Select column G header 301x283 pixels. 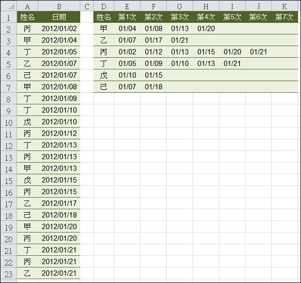click(x=180, y=6)
